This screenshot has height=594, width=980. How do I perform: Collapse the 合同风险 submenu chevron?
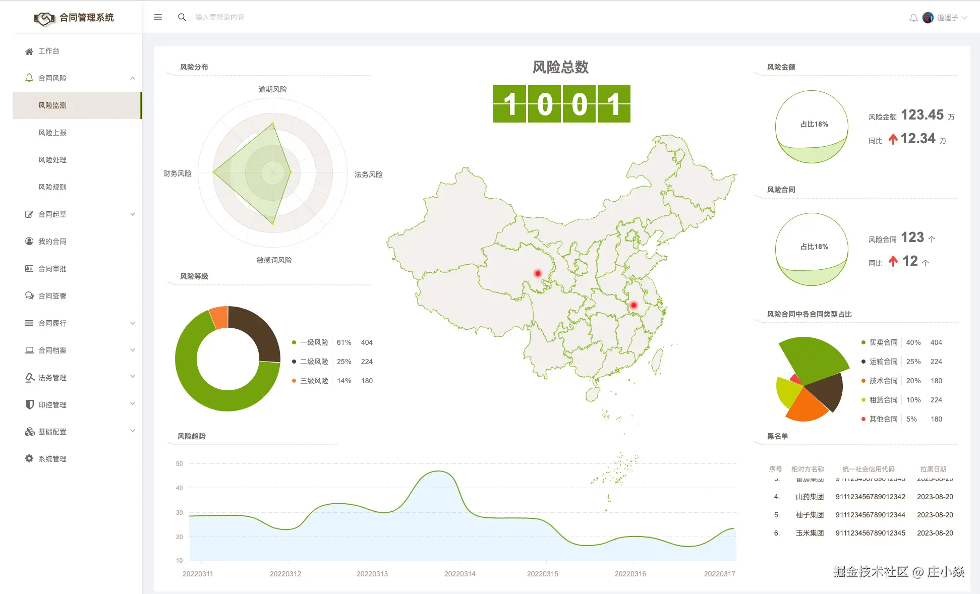pos(133,78)
